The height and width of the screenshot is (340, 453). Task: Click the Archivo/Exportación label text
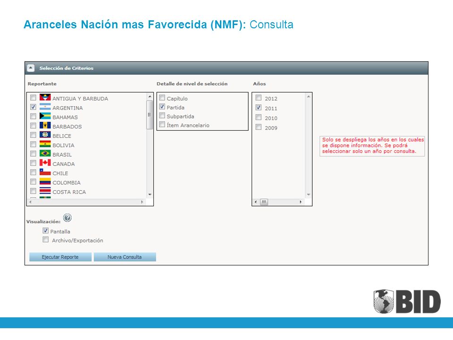[77, 240]
